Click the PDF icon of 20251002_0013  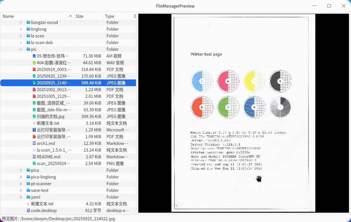tap(34, 90)
